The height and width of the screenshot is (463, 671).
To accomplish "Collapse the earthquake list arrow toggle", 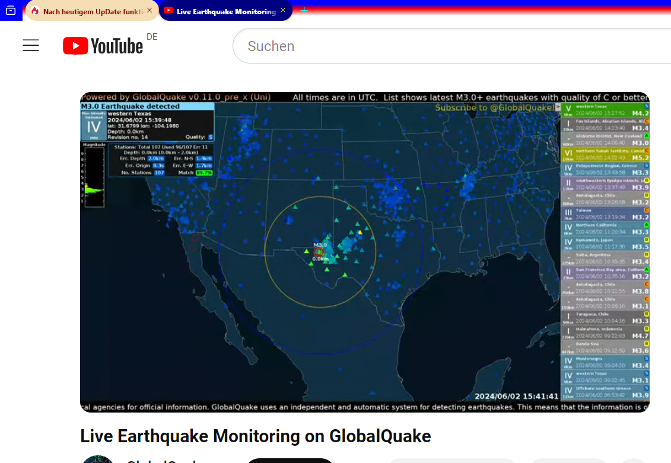I will tap(558, 107).
